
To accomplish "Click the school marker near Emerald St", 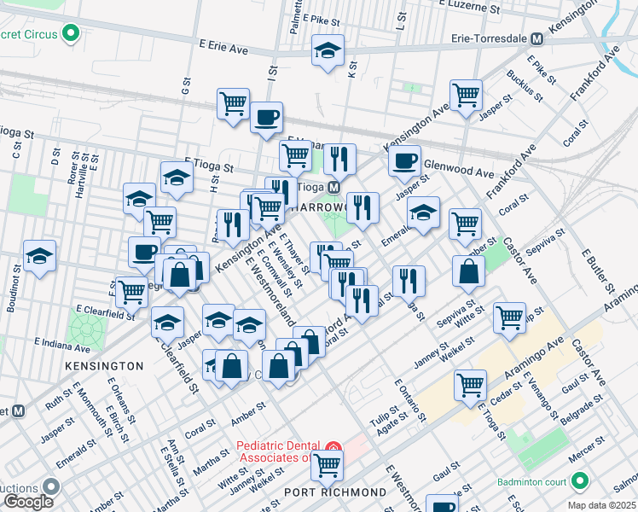I will click(x=423, y=213).
